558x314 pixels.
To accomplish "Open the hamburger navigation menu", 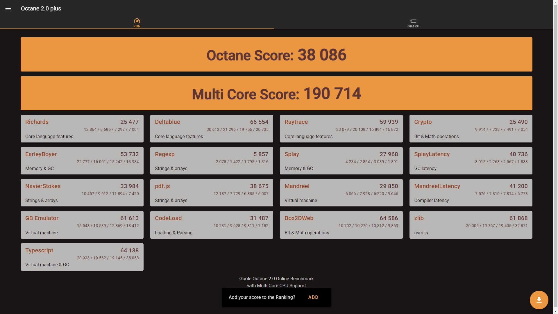I will pos(8,8).
